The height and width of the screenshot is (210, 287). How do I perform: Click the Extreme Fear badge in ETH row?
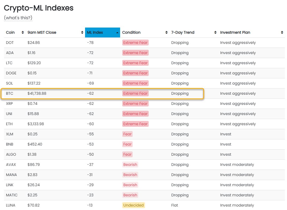point(135,124)
